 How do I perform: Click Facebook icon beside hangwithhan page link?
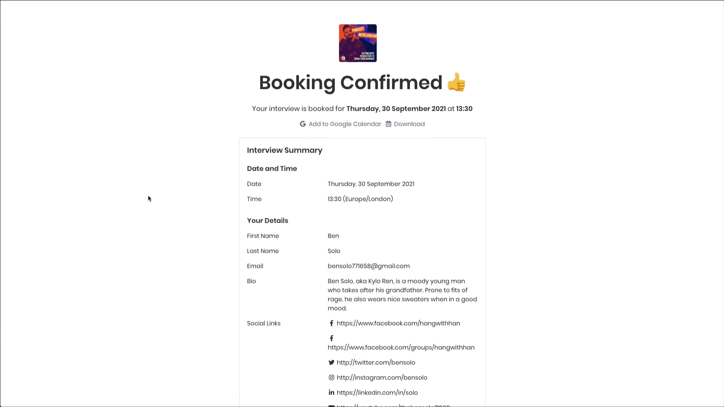pos(331,323)
